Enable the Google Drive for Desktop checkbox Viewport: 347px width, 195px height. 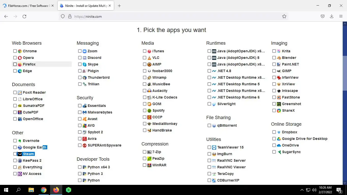[x=274, y=139]
